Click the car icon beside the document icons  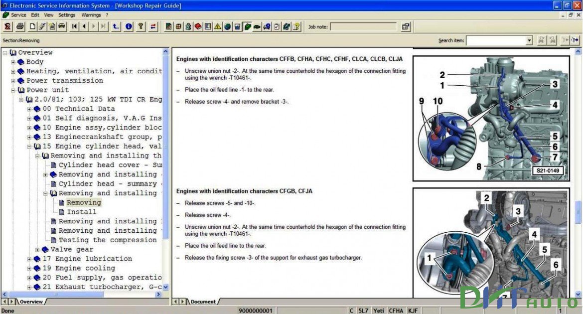coord(62,26)
